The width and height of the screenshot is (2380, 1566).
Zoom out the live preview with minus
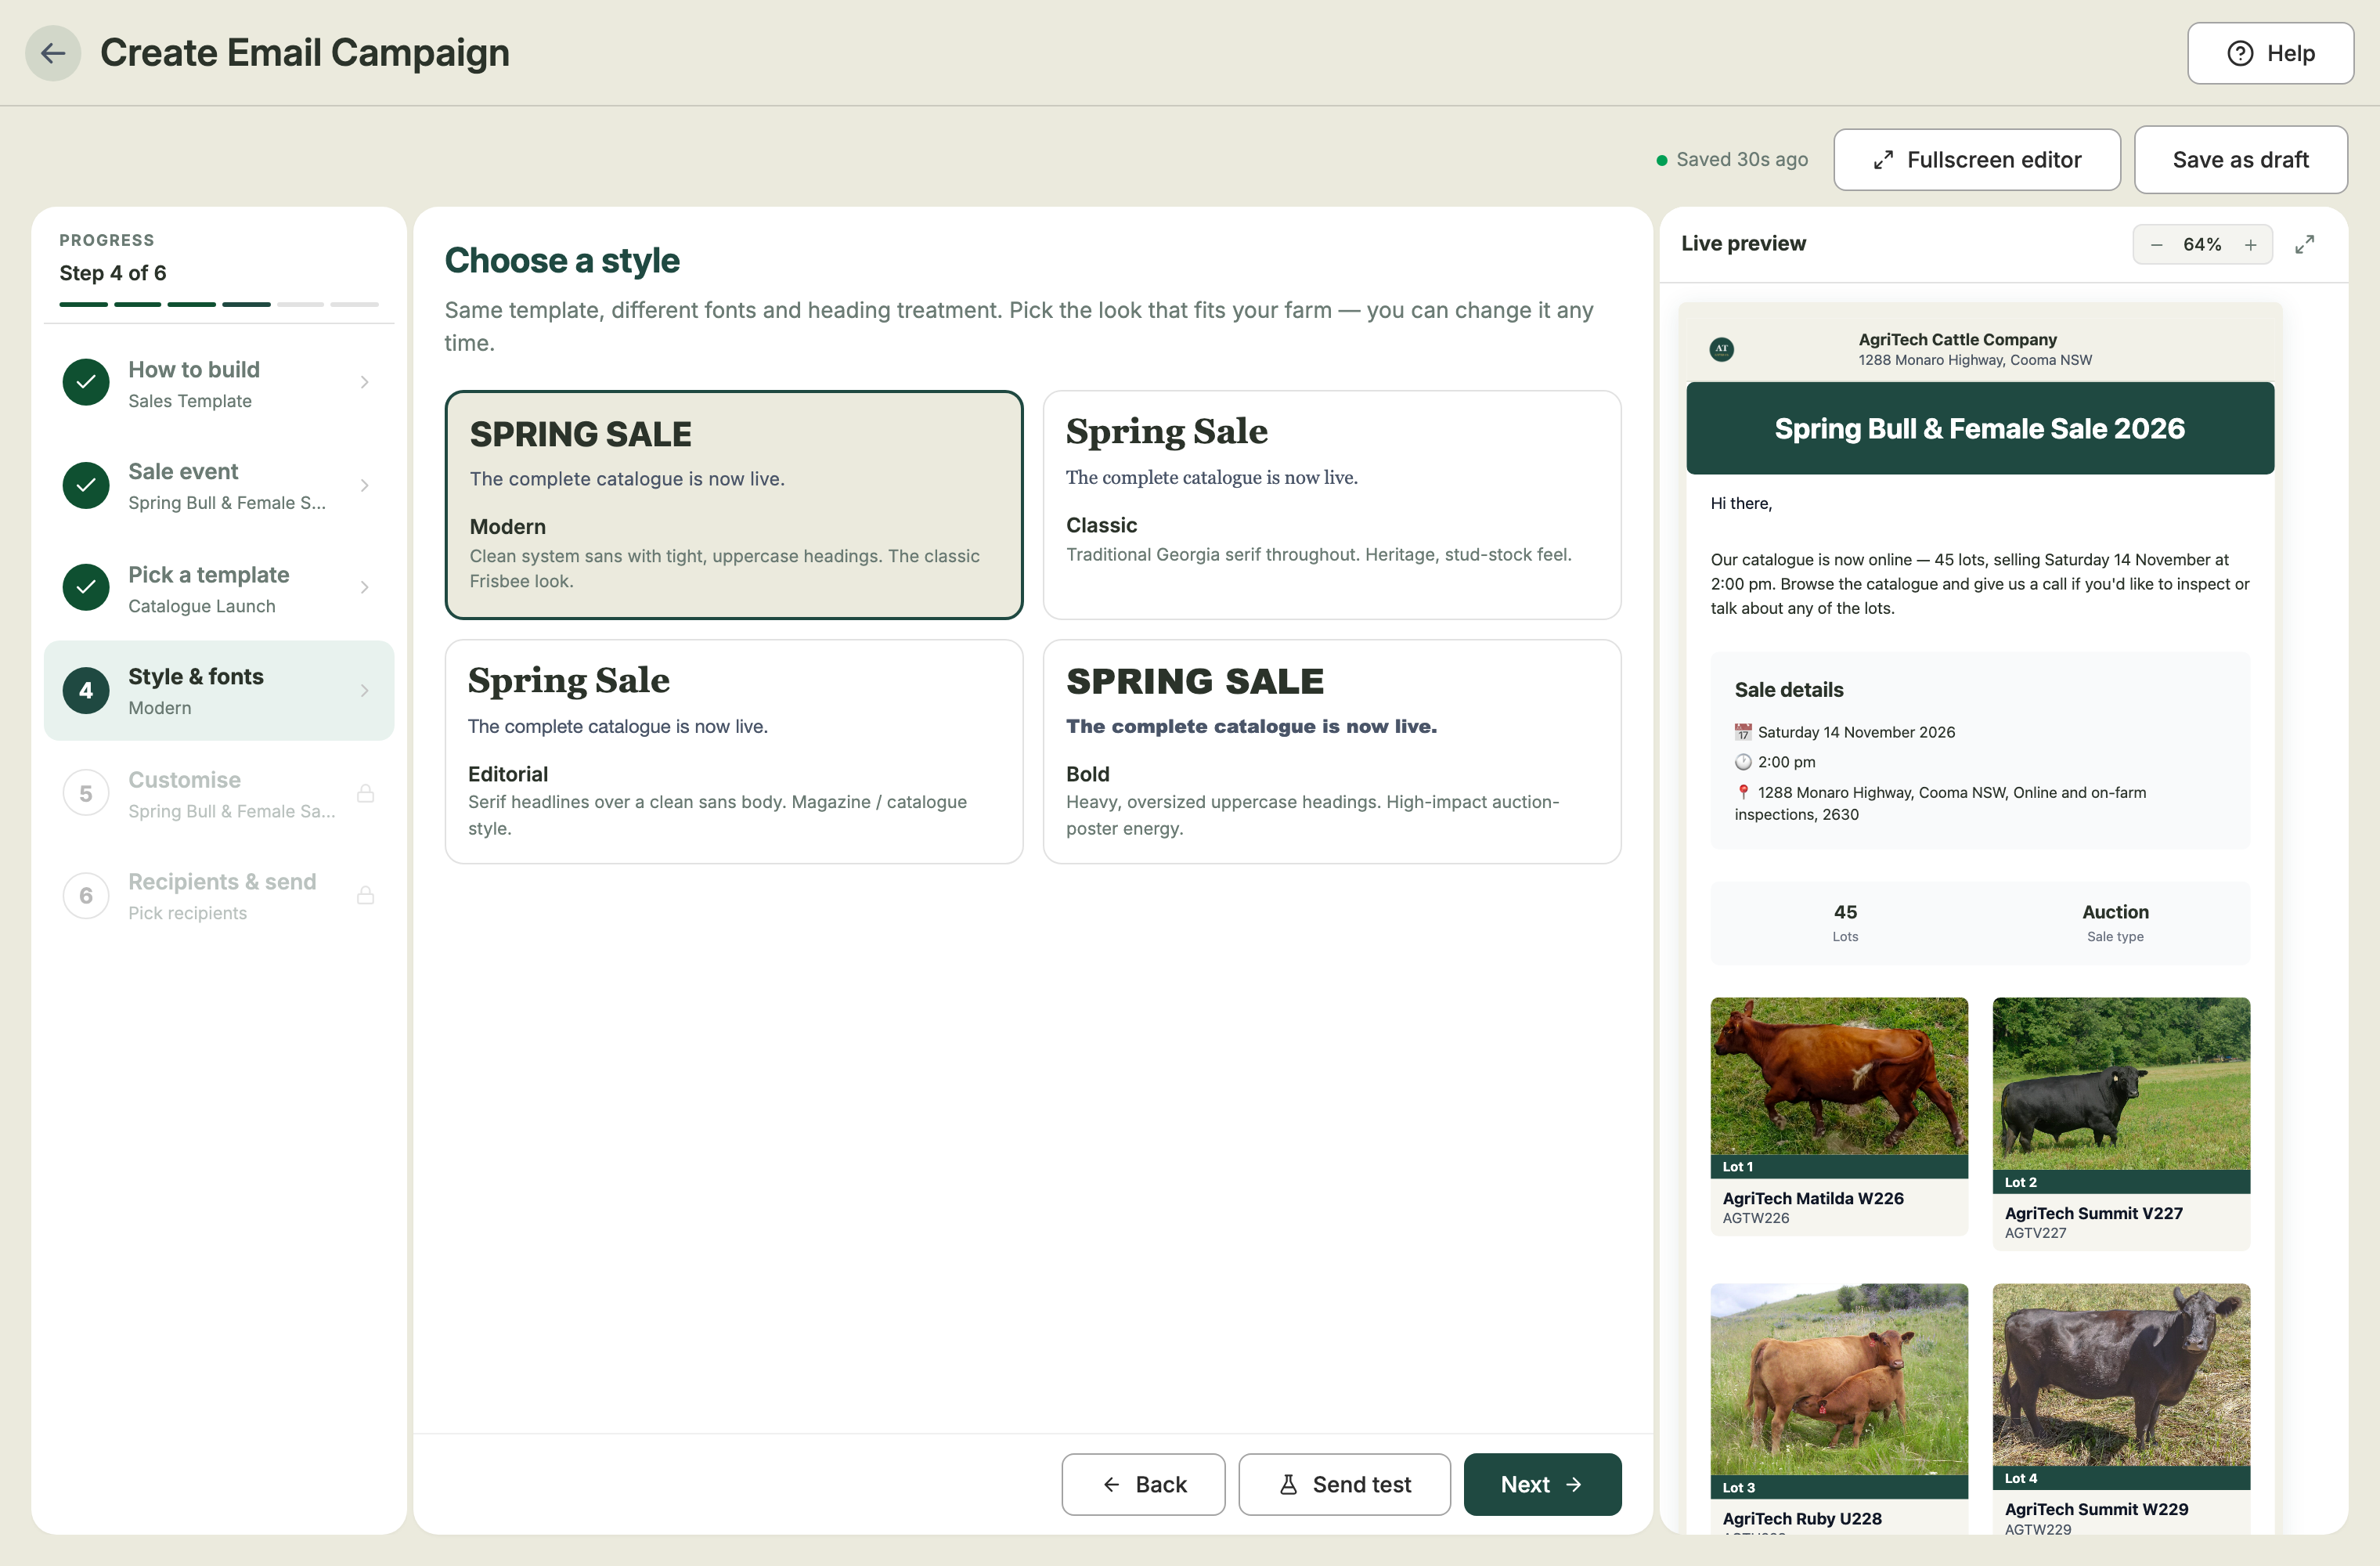point(2157,245)
